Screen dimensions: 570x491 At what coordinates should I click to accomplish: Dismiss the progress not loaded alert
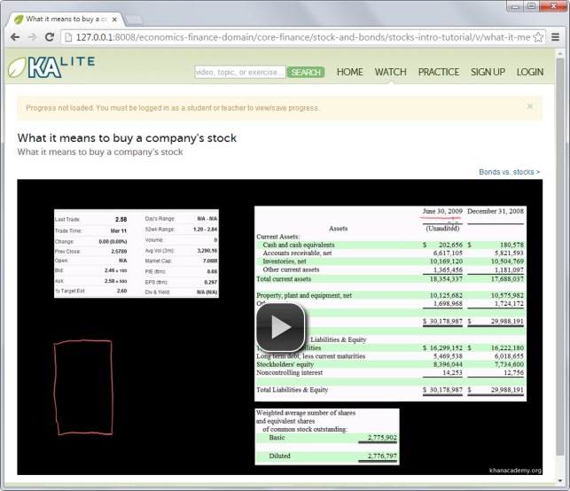[530, 106]
